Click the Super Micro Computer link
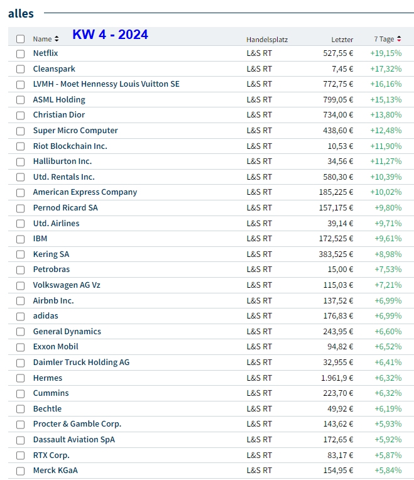Screen dimensions: 414x480 (75, 131)
